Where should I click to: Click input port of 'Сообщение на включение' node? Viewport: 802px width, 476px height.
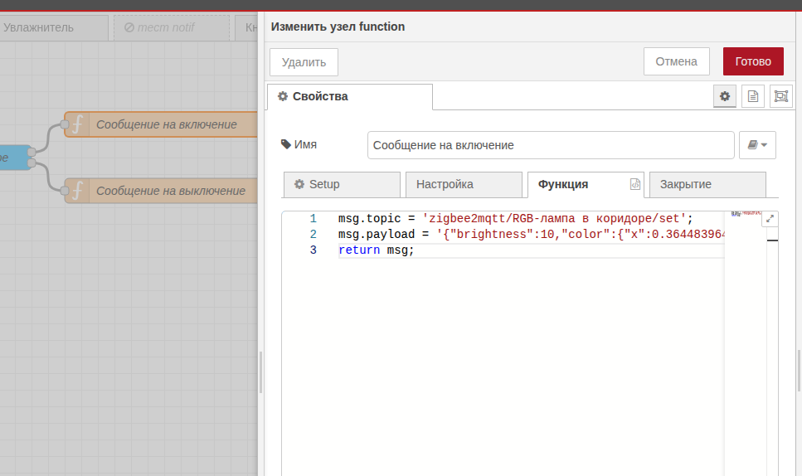point(65,124)
